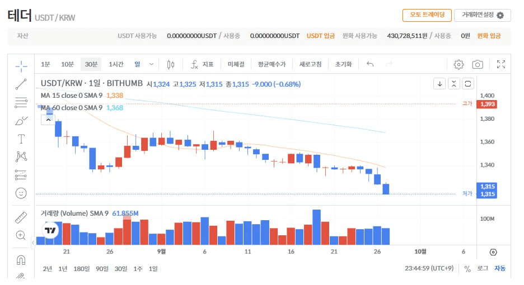This screenshot has width=524, height=285.
Task: Select the 1분 interval
Action: coord(45,64)
